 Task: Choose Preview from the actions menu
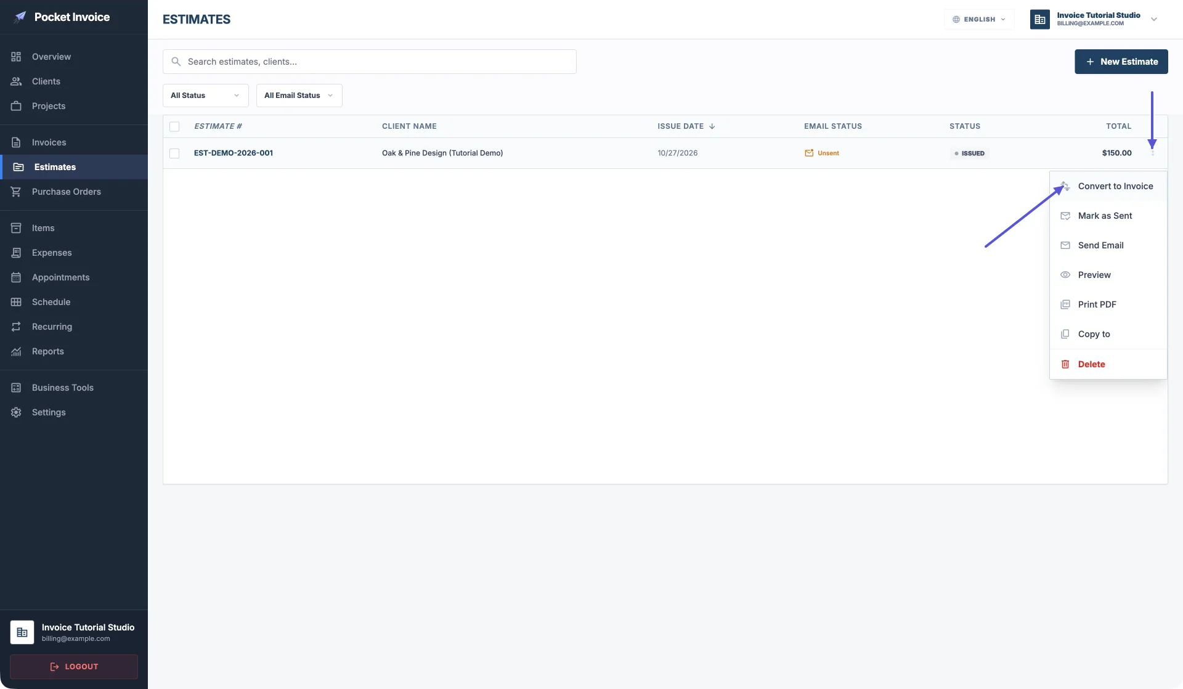click(1108, 275)
